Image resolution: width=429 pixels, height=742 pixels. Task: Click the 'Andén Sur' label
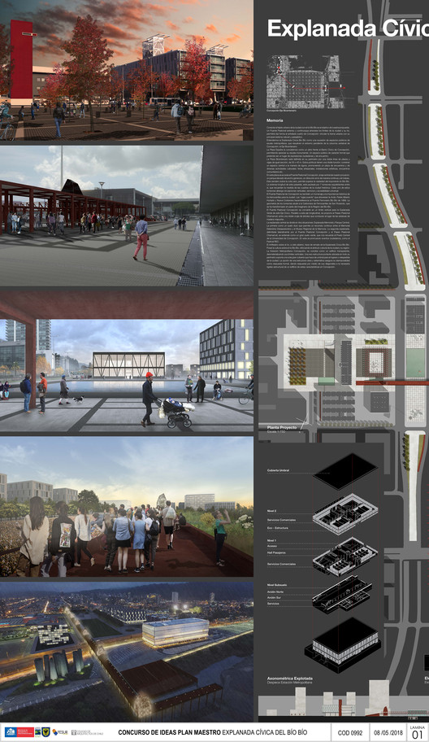click(274, 598)
